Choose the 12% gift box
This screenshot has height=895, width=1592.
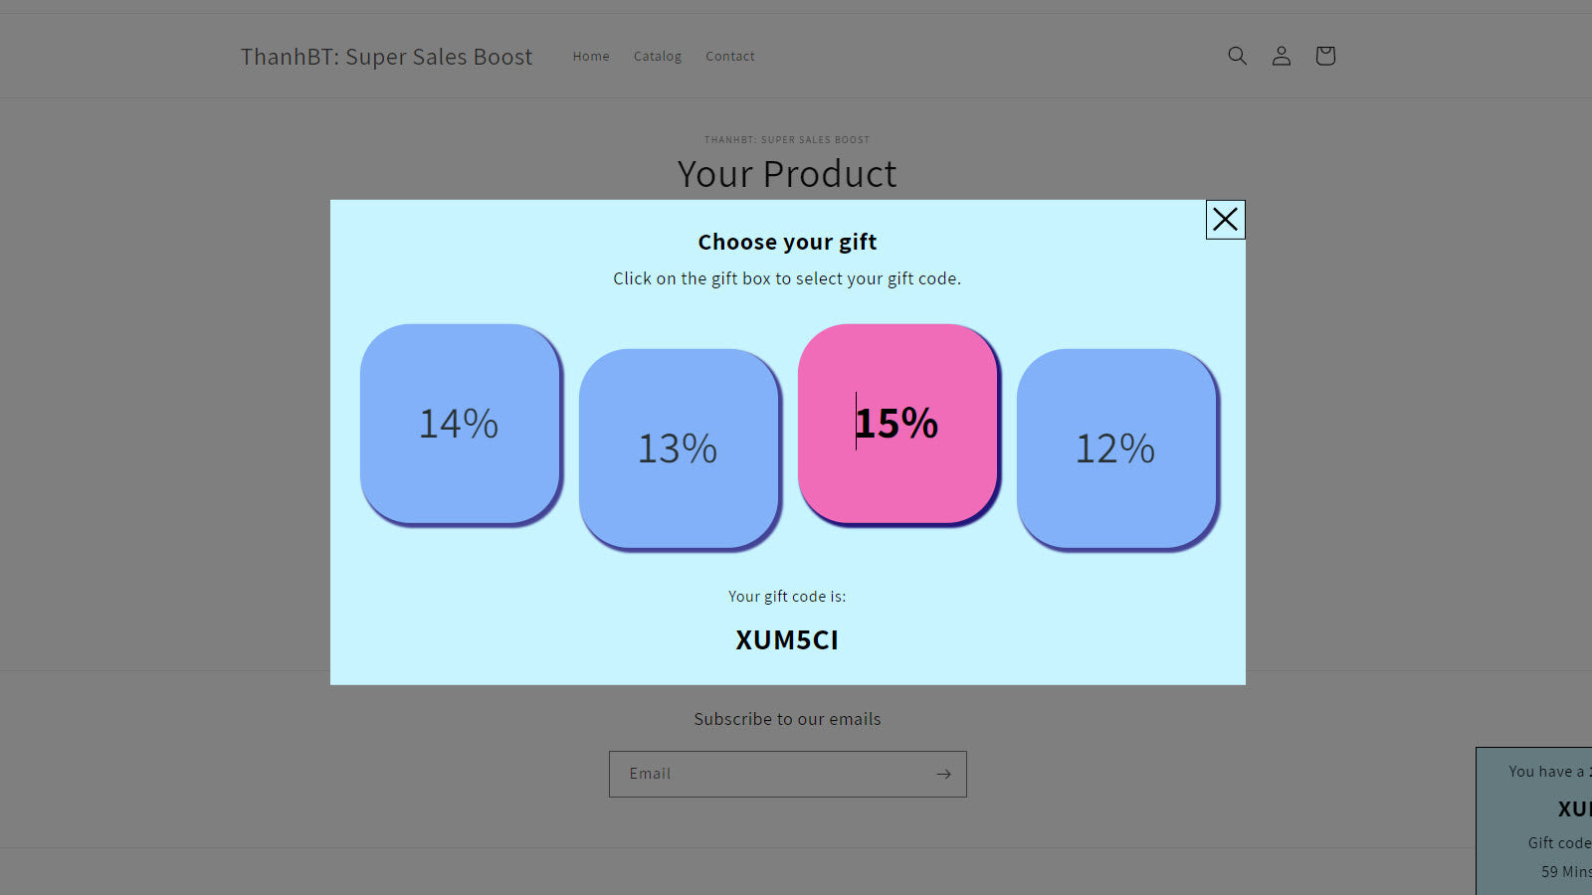tap(1116, 448)
